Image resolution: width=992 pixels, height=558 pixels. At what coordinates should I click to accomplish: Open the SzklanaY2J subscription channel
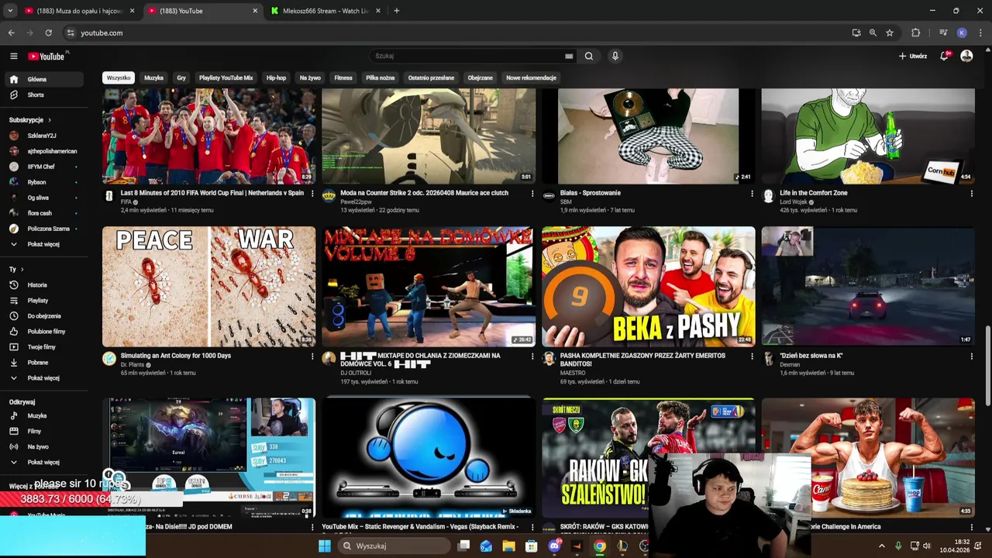(45, 136)
